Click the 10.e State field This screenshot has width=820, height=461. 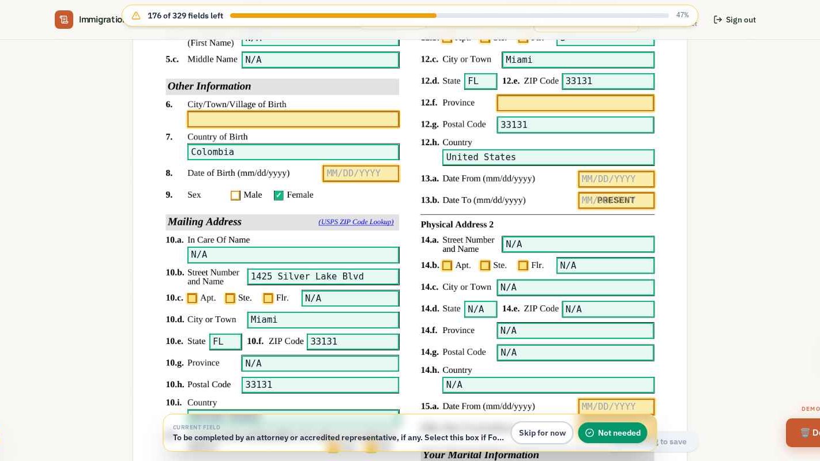point(225,342)
